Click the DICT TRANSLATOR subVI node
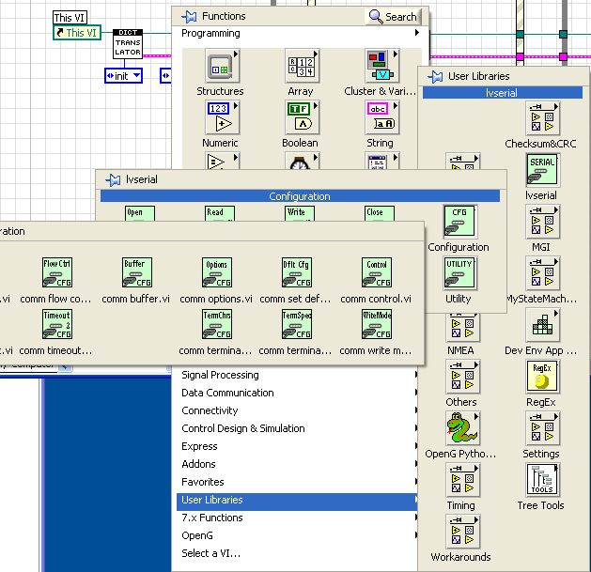The width and height of the screenshot is (591, 572). [x=128, y=43]
